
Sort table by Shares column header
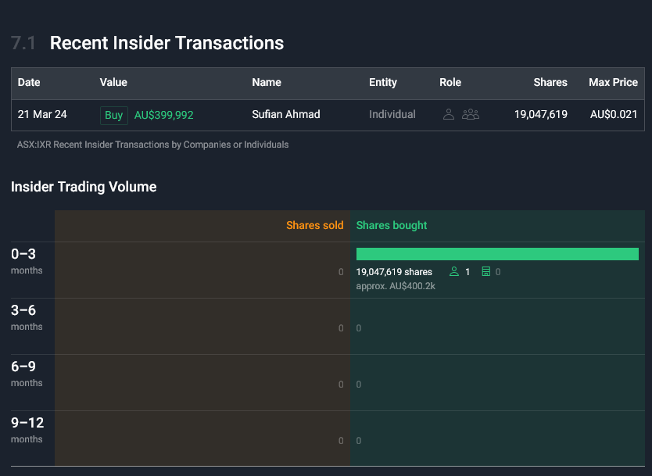coord(550,82)
